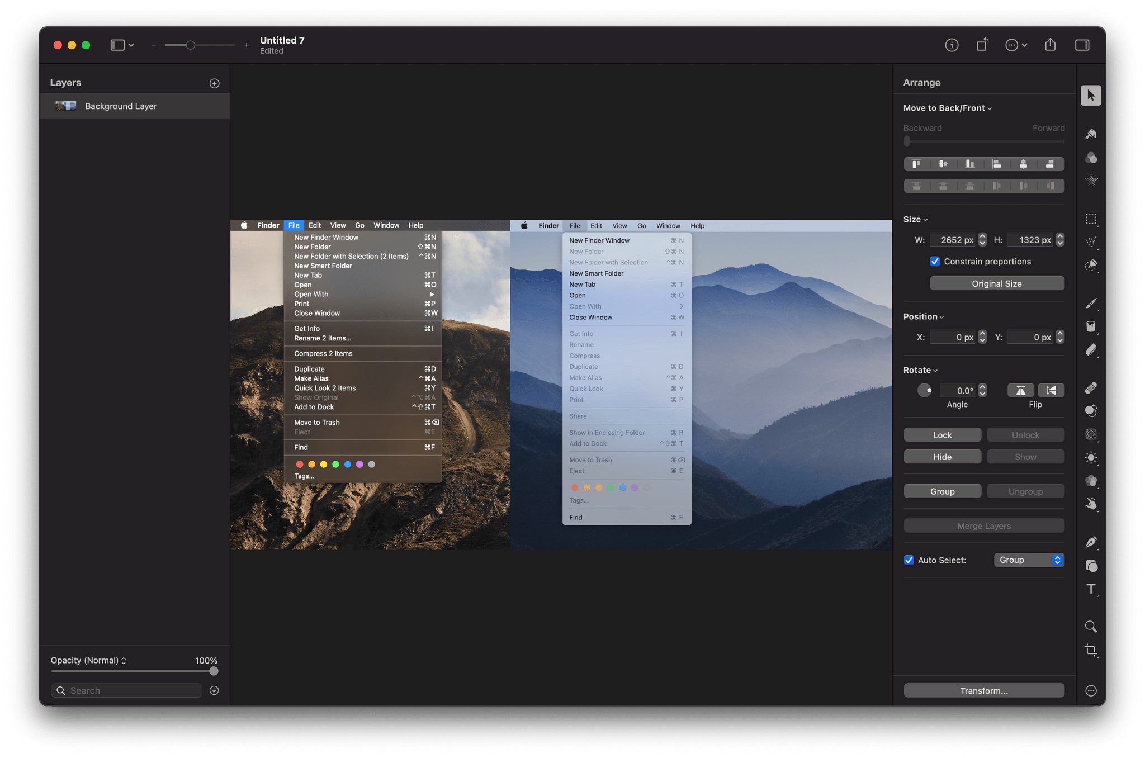Open the tools customize ellipsis button

tap(1091, 690)
